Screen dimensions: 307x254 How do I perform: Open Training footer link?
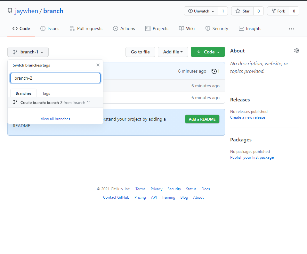(168, 197)
